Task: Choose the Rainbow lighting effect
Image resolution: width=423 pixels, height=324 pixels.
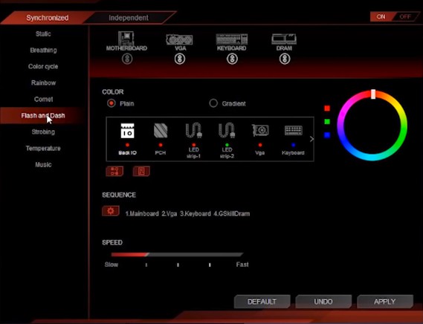Action: (43, 82)
